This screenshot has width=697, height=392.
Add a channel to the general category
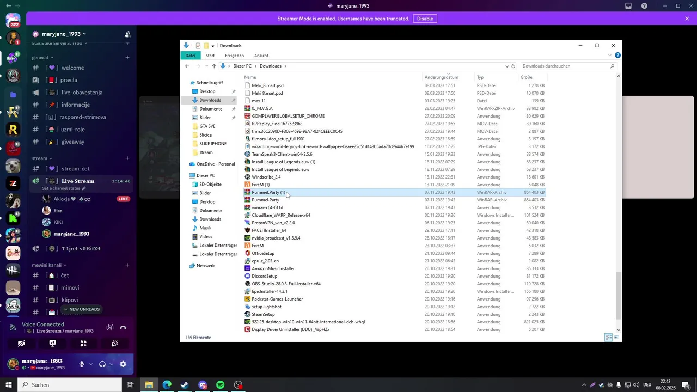click(127, 57)
